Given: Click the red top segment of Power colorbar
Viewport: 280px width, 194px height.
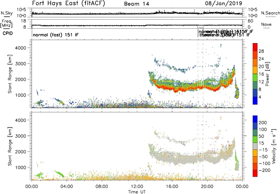Looking at the screenshot, I should (x=255, y=47).
